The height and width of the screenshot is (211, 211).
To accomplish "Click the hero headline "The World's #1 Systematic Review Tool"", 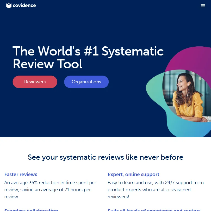I will [x=88, y=58].
